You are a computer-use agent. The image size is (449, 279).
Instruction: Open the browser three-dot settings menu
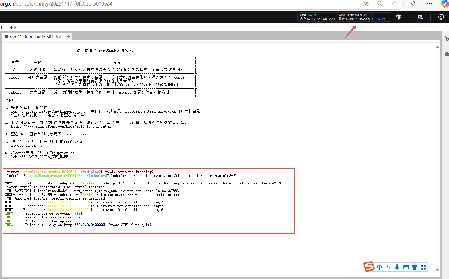pyautogui.click(x=430, y=4)
